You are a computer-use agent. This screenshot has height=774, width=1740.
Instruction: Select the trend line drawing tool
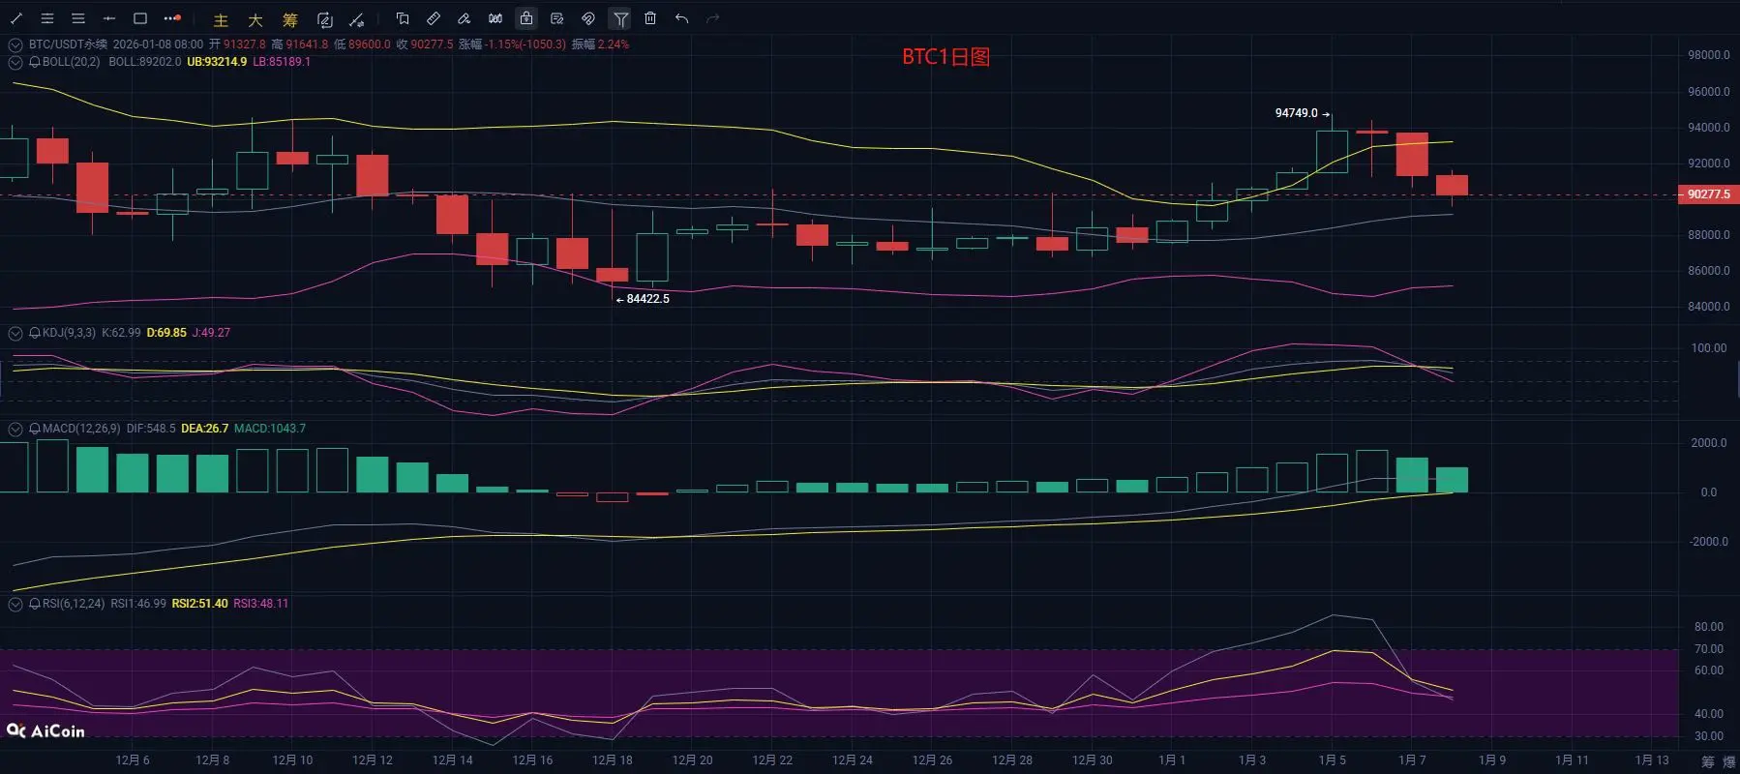(16, 18)
